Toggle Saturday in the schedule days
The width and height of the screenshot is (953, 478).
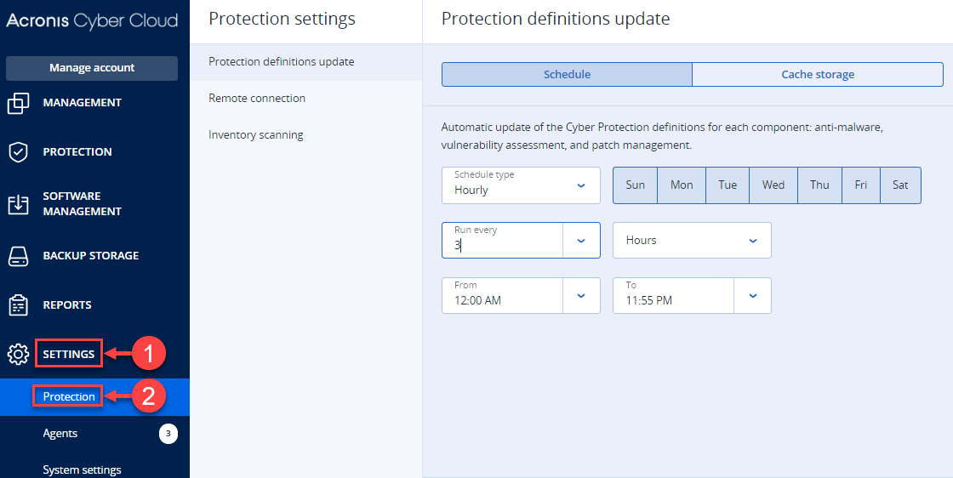(900, 185)
